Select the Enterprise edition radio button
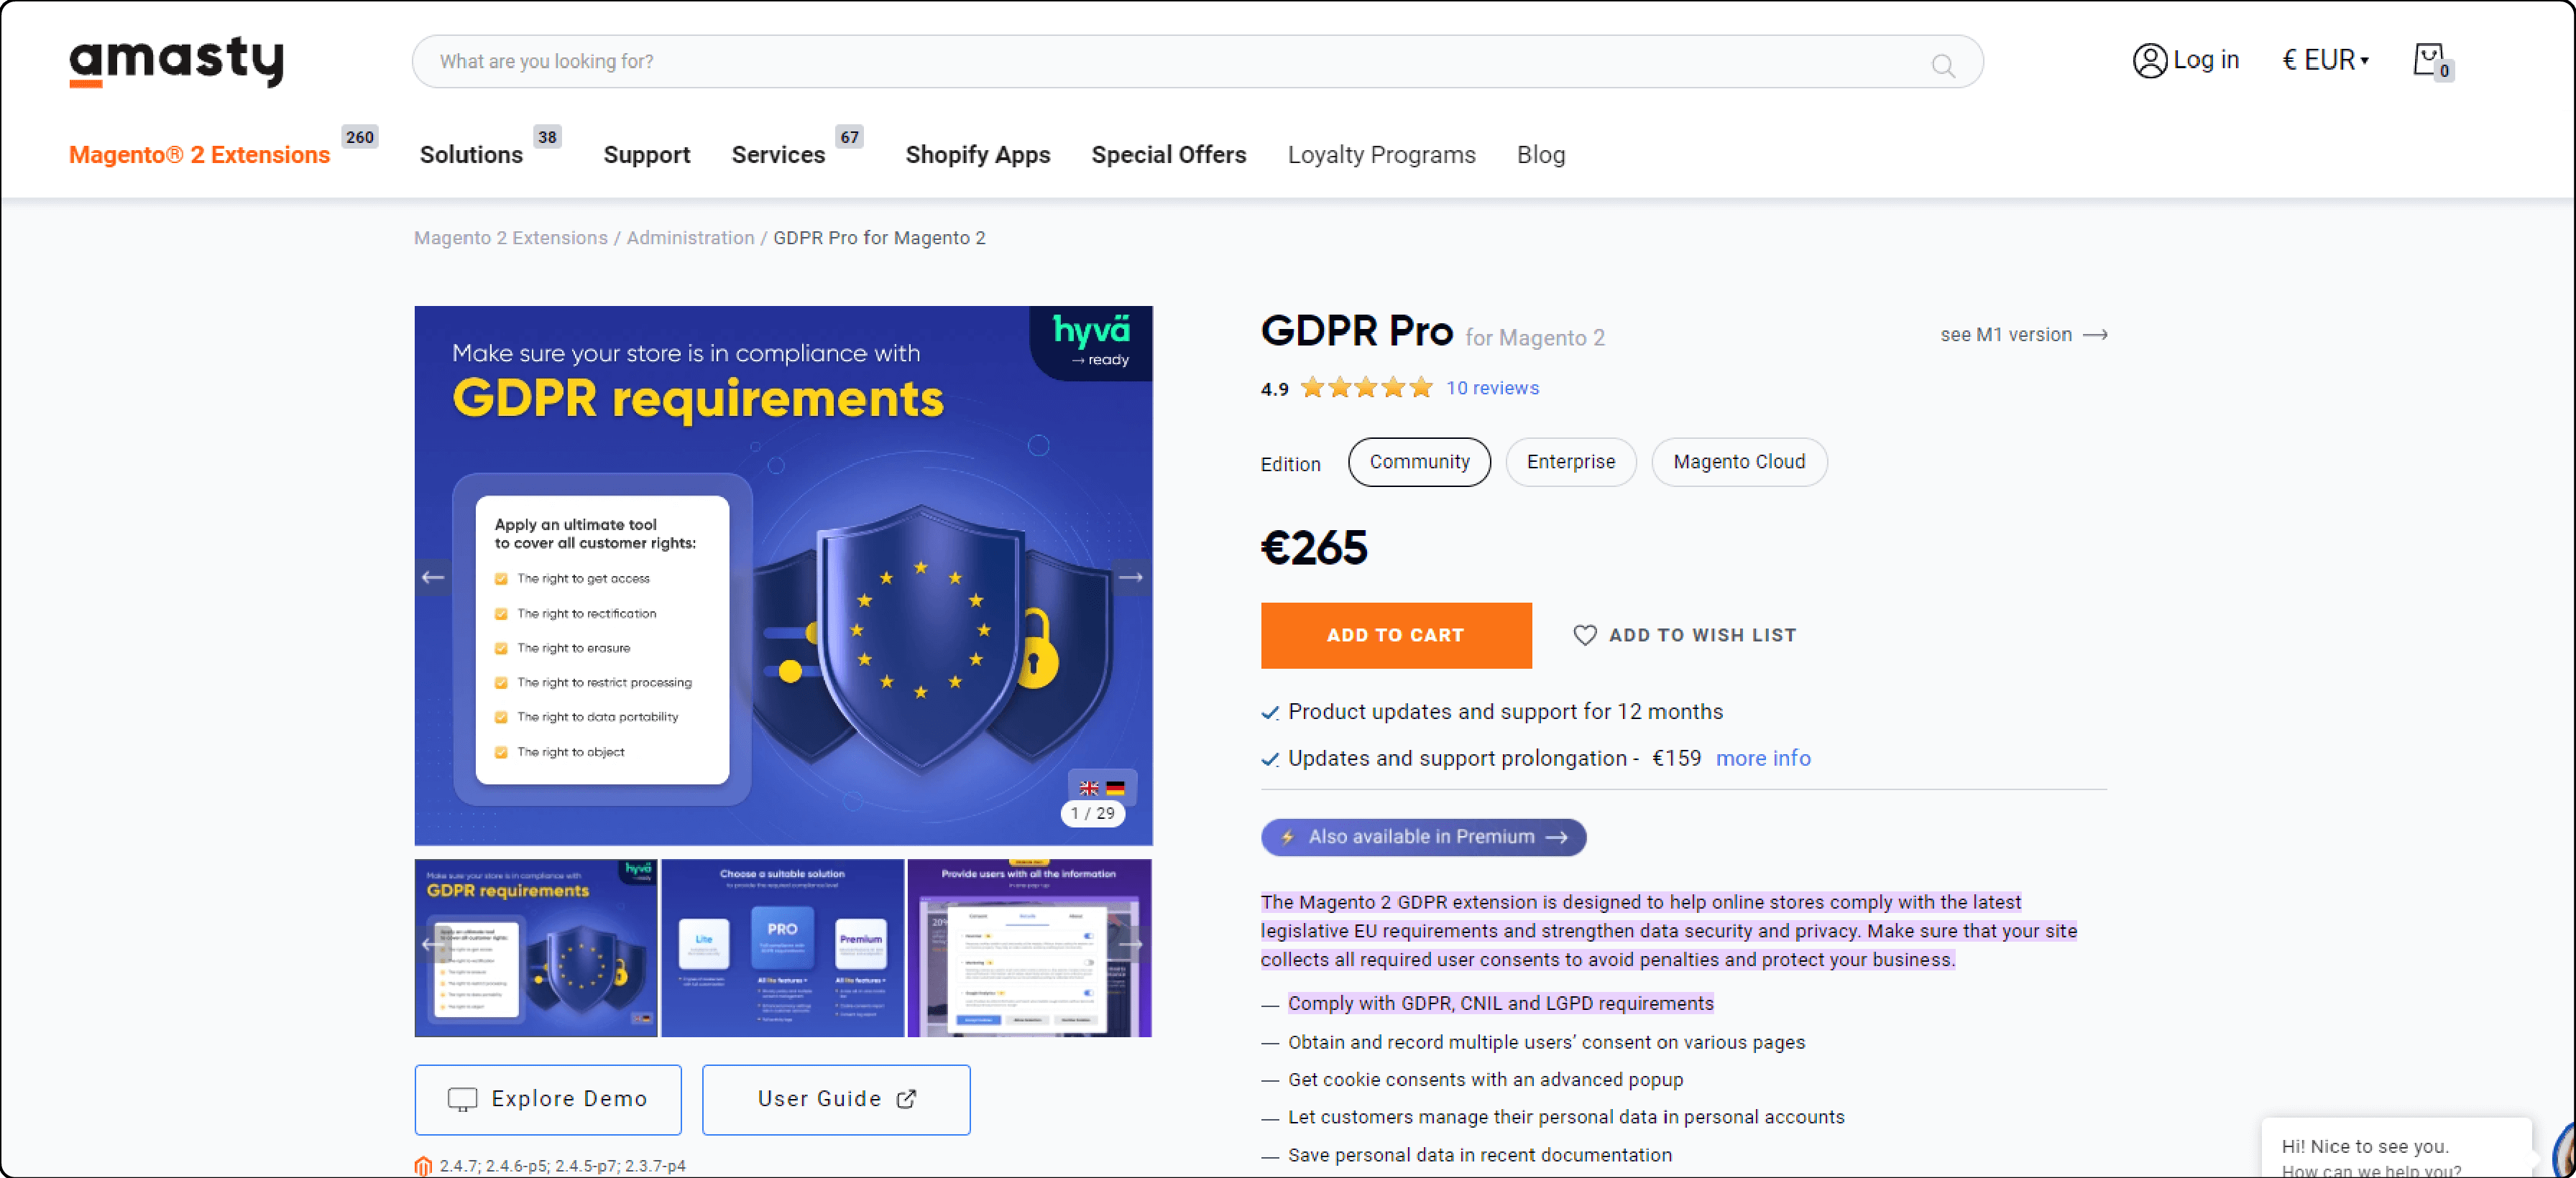2576x1178 pixels. 1569,461
